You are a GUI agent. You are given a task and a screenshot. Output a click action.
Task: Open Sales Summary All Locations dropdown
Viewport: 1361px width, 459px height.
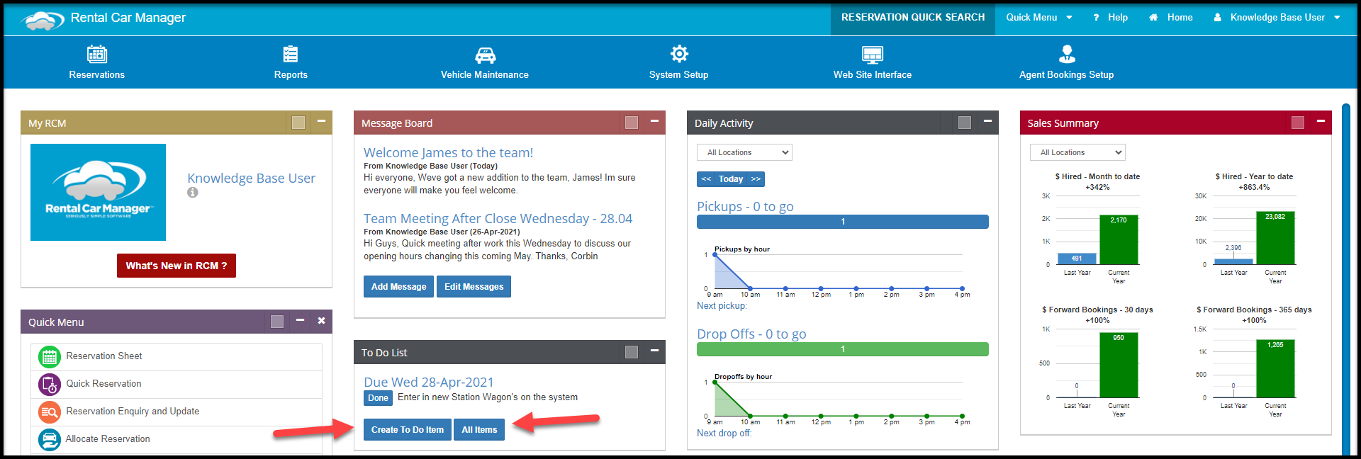(1077, 152)
